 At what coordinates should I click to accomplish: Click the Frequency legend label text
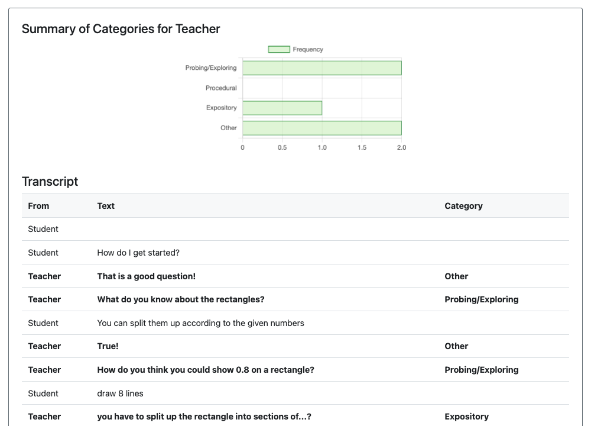[x=308, y=50]
